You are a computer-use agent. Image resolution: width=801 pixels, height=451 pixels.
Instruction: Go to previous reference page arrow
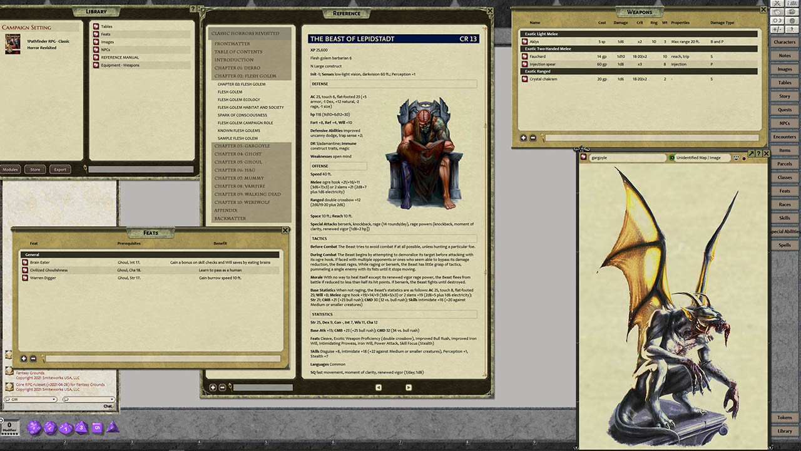[379, 388]
